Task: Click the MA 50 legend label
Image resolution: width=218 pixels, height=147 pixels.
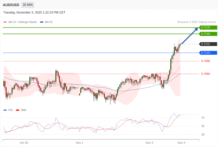Action: 49,22
